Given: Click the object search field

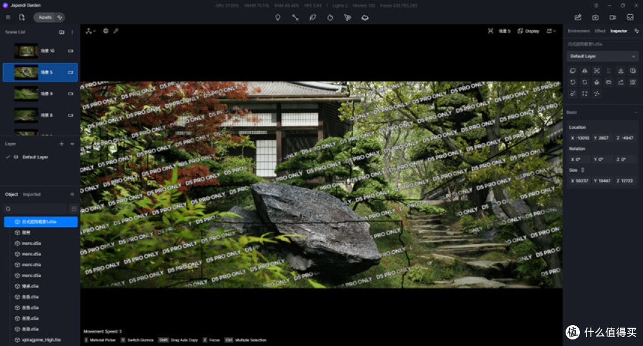Looking at the screenshot, I should point(35,208).
